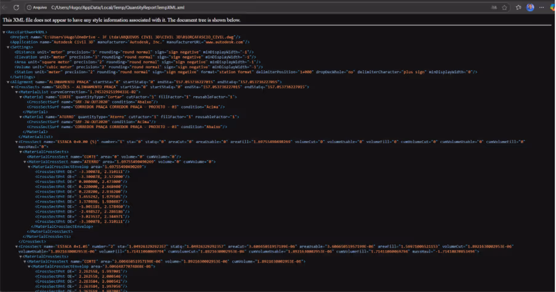Collapse MaterialCrossSectEnvelop area 3.60664877 node

point(30,267)
